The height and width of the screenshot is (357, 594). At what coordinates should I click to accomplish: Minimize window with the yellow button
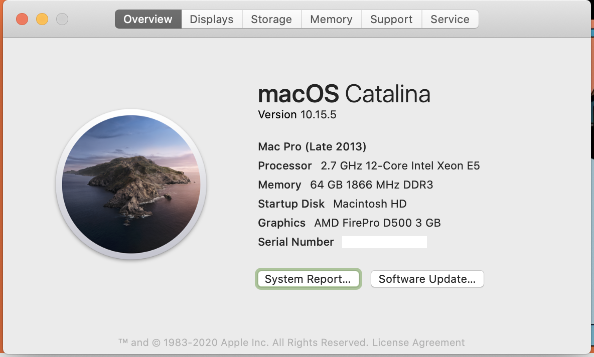42,19
